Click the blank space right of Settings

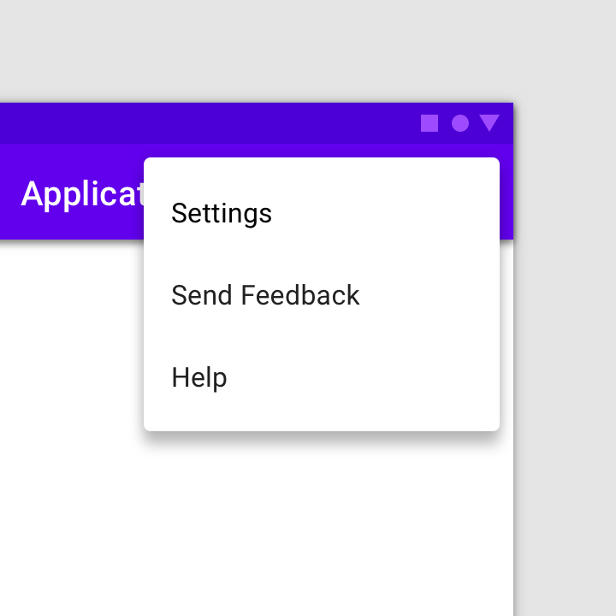tap(385, 213)
